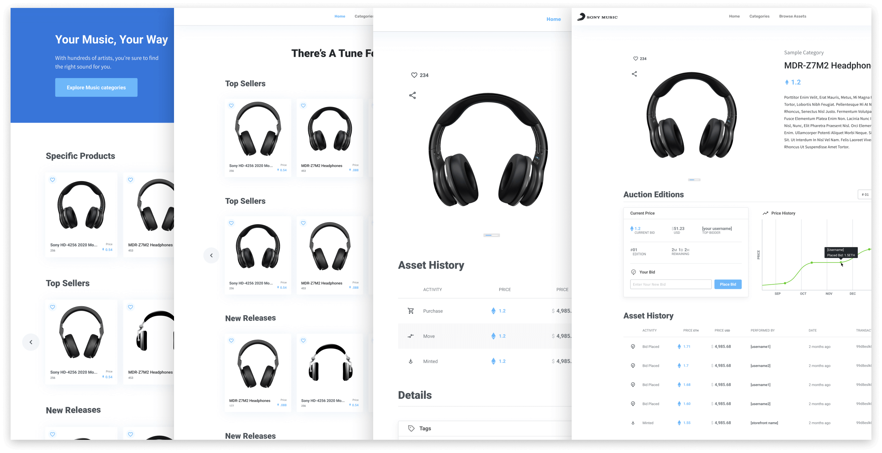The width and height of the screenshot is (882, 453).
Task: Click the carousel indicator above Auction Editions
Action: point(694,180)
